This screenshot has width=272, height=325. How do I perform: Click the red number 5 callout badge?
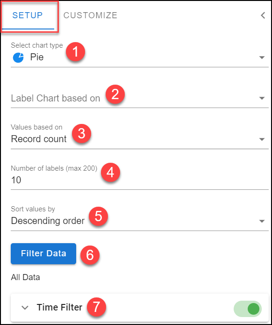tap(99, 217)
